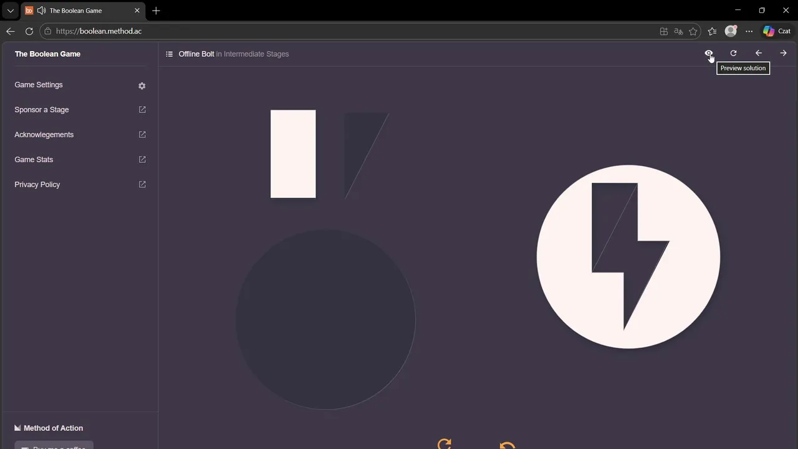This screenshot has width=798, height=449.
Task: Open stage list icon beside Offline Bolt
Action: pos(169,54)
